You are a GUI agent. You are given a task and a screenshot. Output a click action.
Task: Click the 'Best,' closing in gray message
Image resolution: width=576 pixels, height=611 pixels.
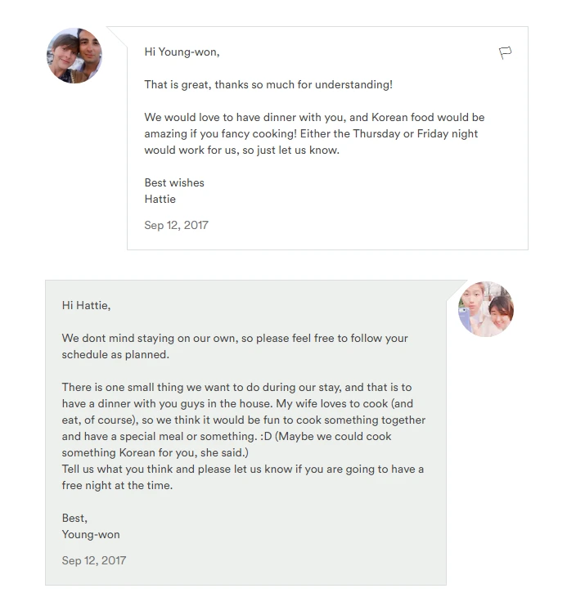tap(74, 518)
